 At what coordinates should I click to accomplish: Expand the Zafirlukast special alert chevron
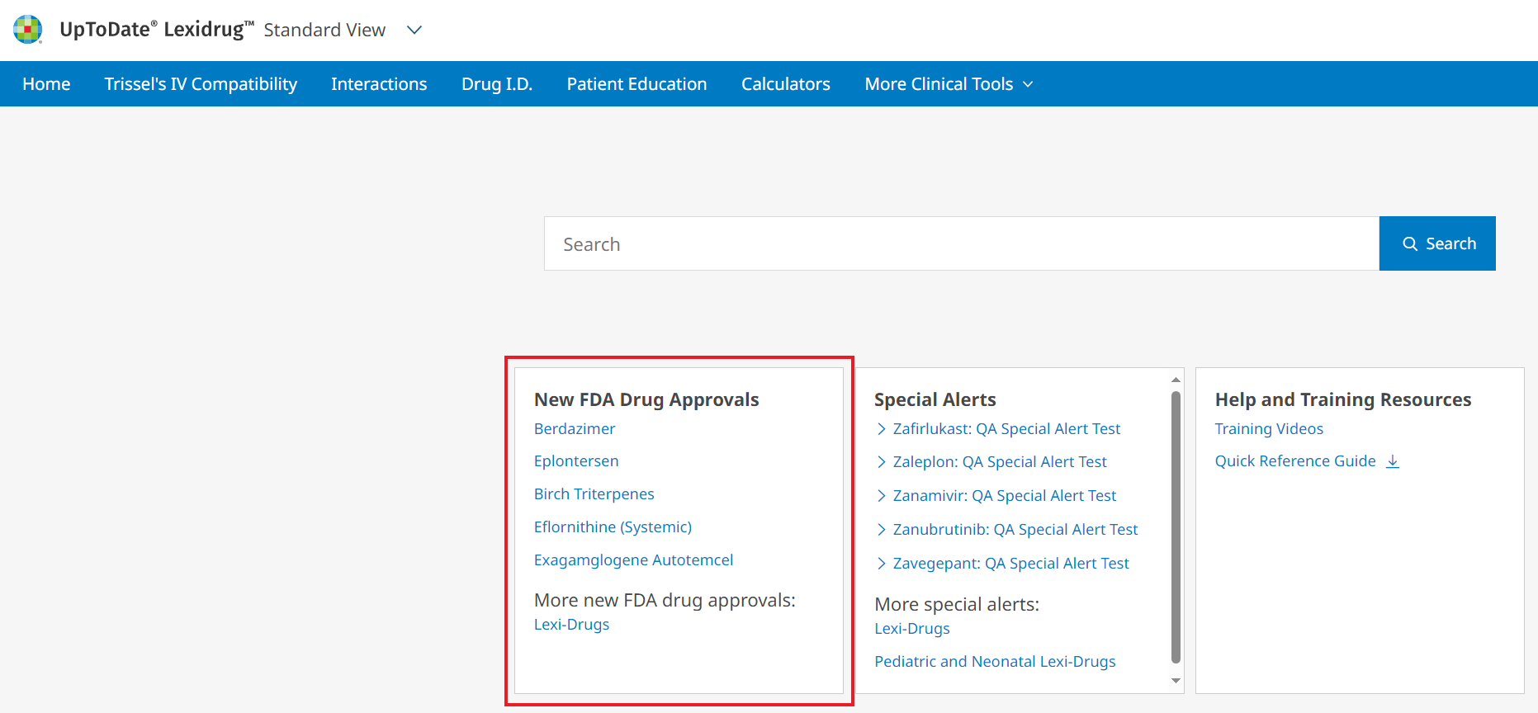tap(881, 429)
